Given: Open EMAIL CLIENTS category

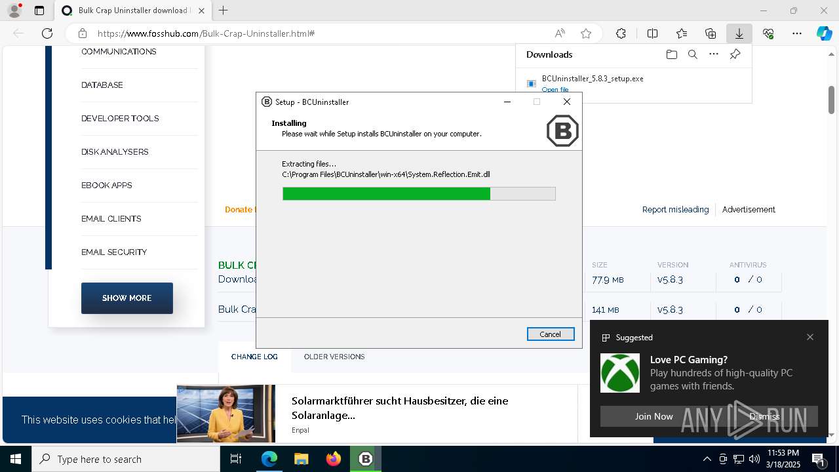Looking at the screenshot, I should tap(111, 219).
